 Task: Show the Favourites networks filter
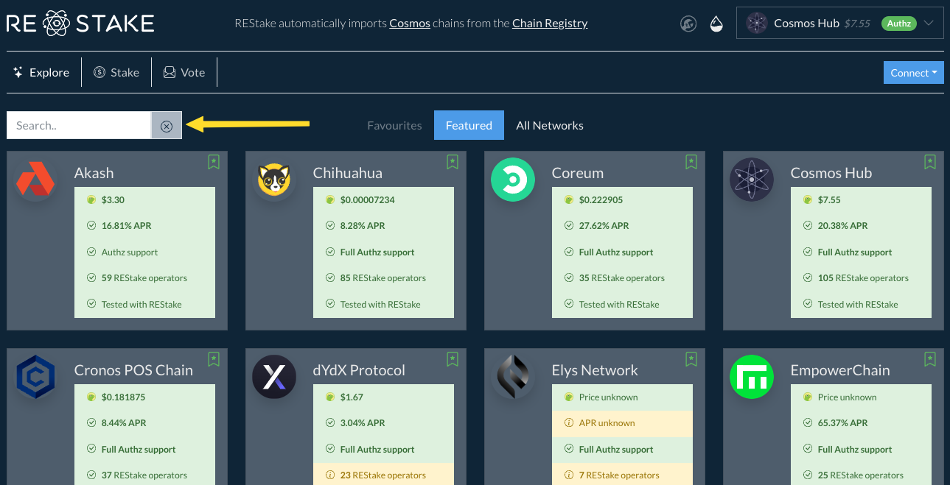tap(394, 125)
